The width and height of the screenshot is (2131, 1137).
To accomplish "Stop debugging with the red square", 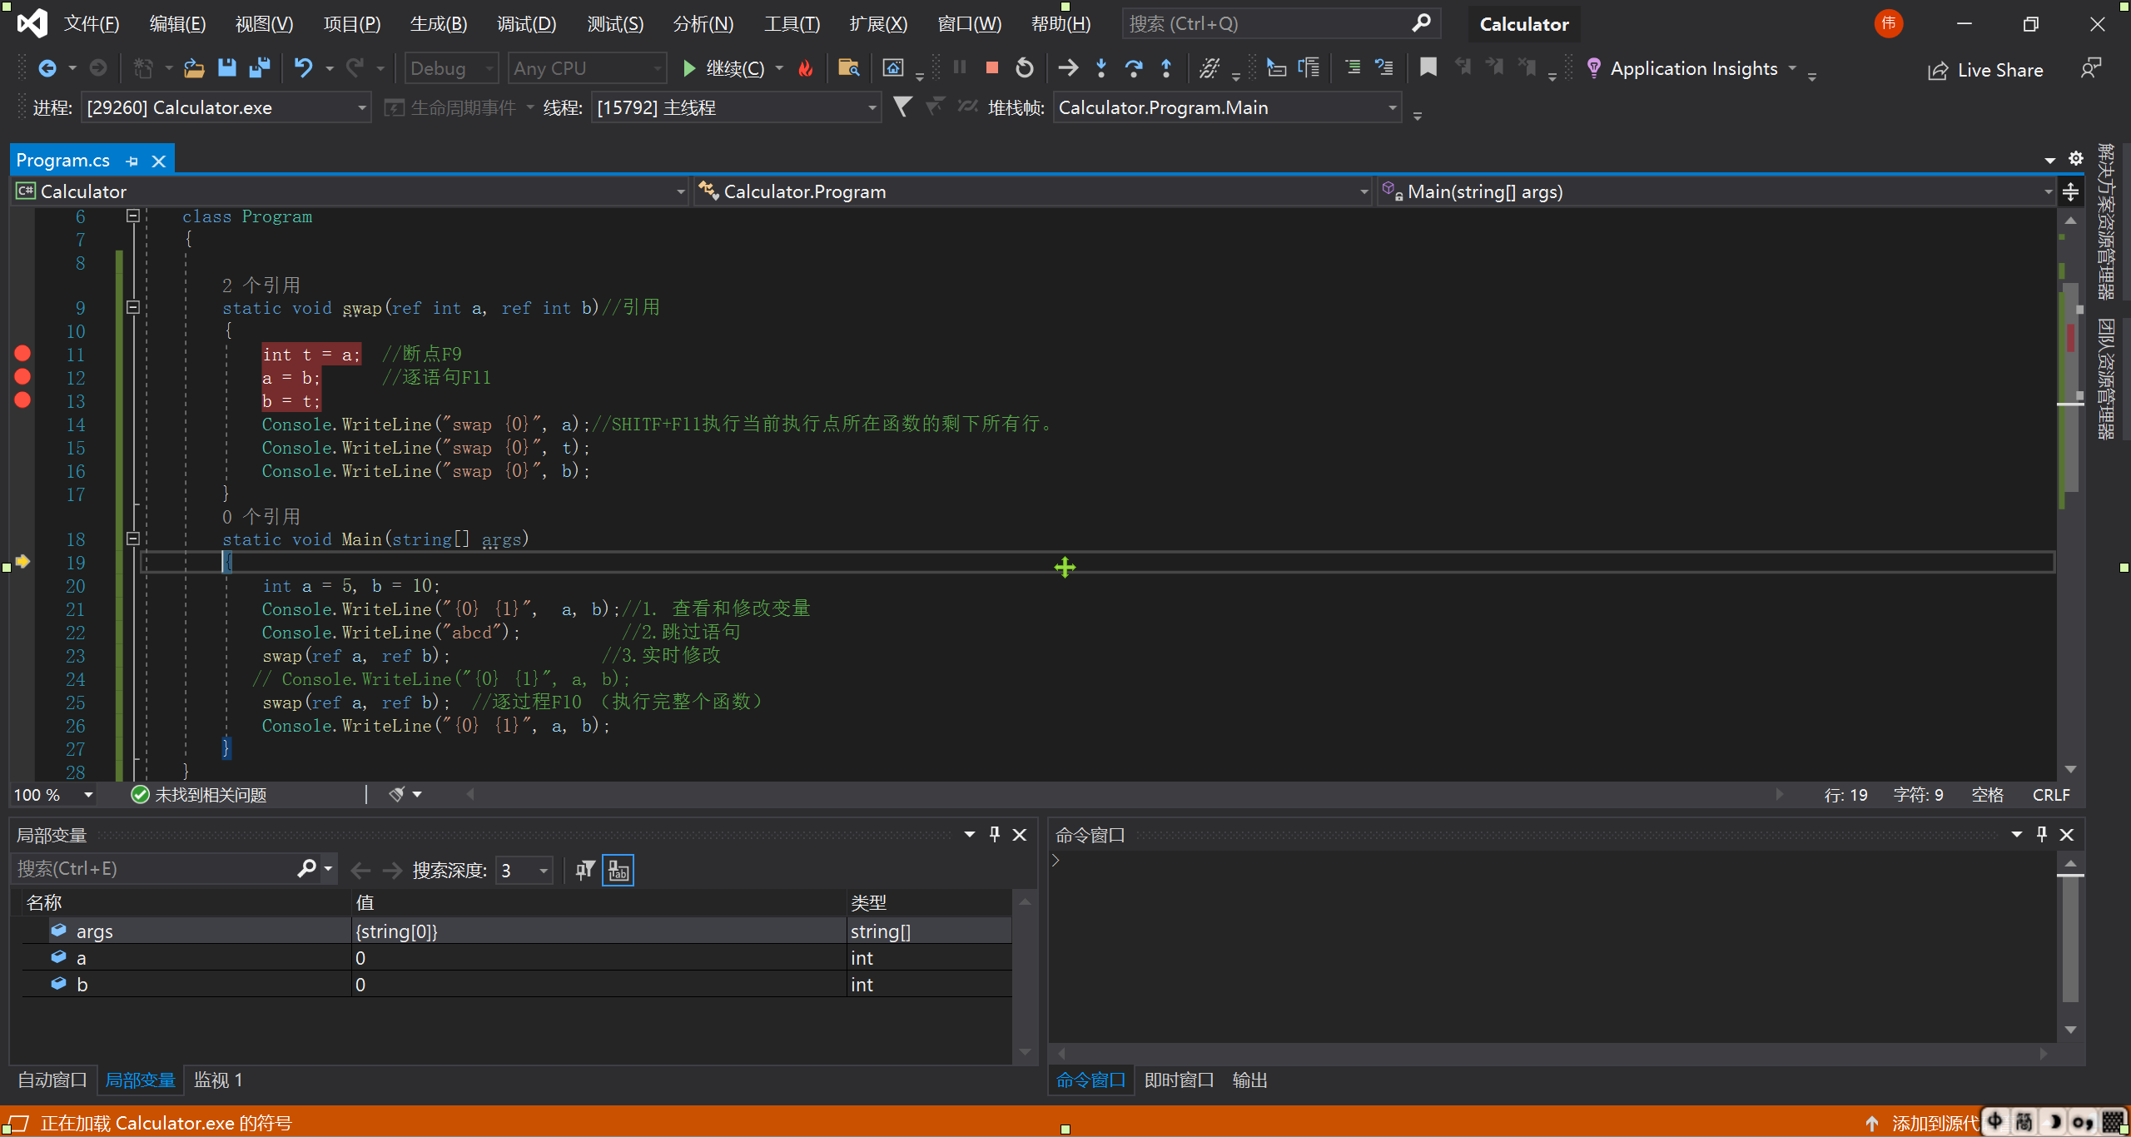I will pyautogui.click(x=991, y=68).
